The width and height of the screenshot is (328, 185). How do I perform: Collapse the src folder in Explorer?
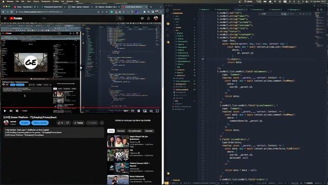point(177,30)
